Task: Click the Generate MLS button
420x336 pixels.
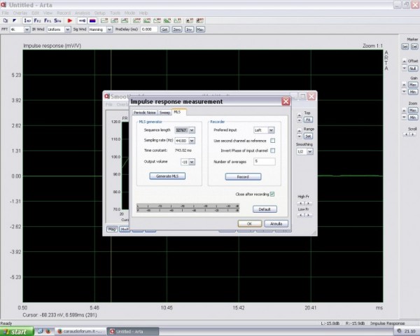Action: [167, 176]
